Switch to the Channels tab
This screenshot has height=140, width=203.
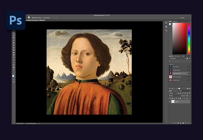[176, 91]
